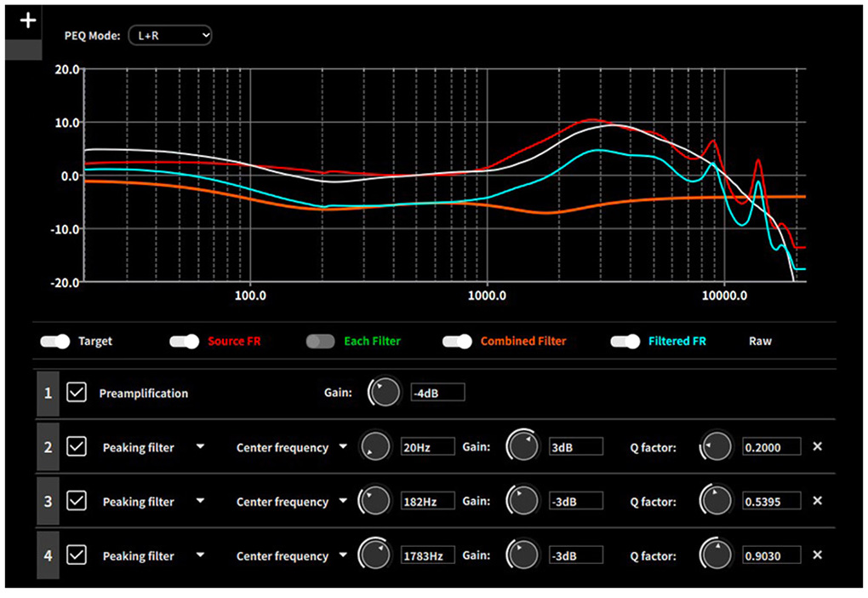Click the Gain knob on filter 4
This screenshot has width=868, height=598.
pyautogui.click(x=523, y=555)
